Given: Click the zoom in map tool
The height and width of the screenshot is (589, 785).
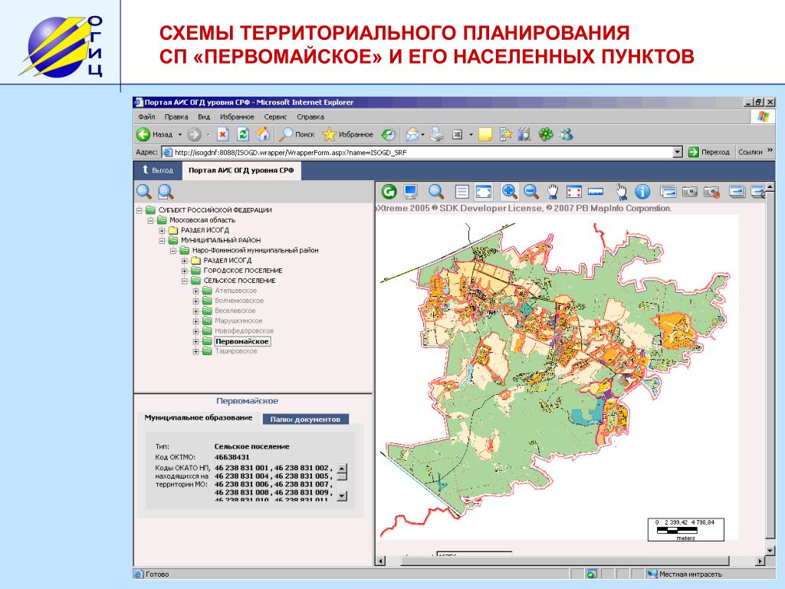Looking at the screenshot, I should click(509, 191).
